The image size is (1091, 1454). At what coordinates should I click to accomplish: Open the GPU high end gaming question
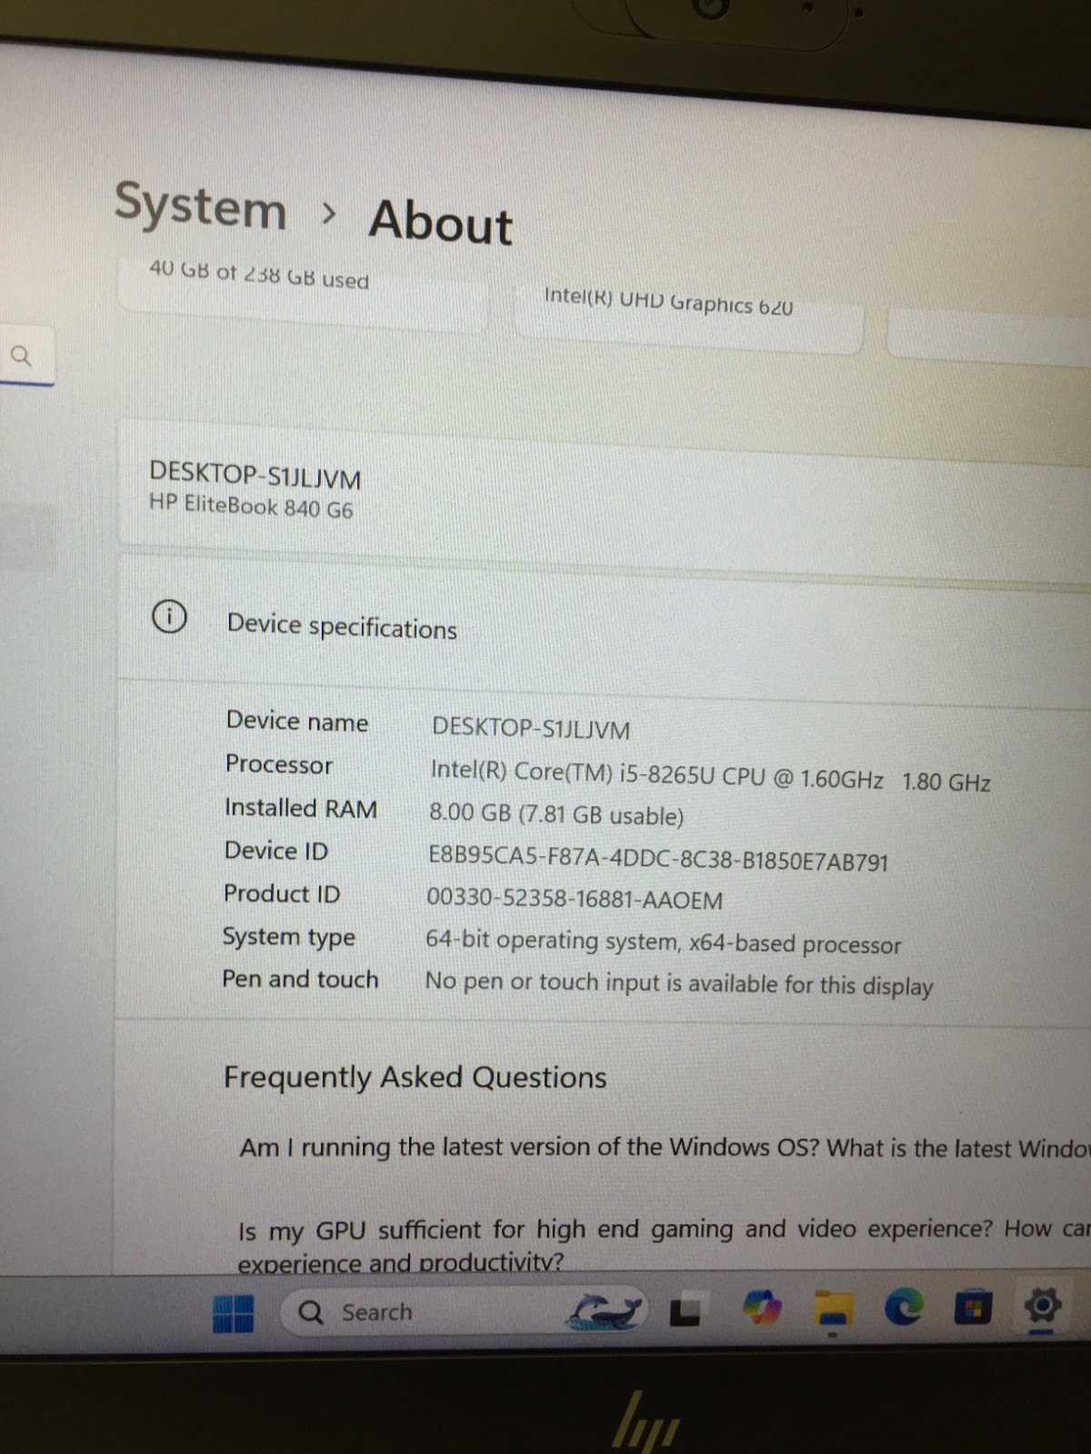coord(664,1245)
